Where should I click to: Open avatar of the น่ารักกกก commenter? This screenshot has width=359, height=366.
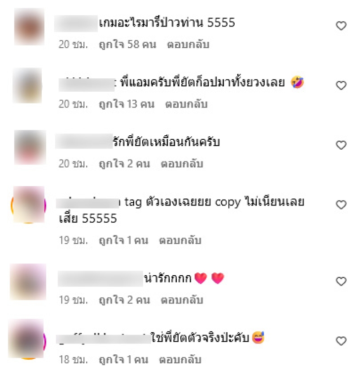pyautogui.click(x=28, y=282)
